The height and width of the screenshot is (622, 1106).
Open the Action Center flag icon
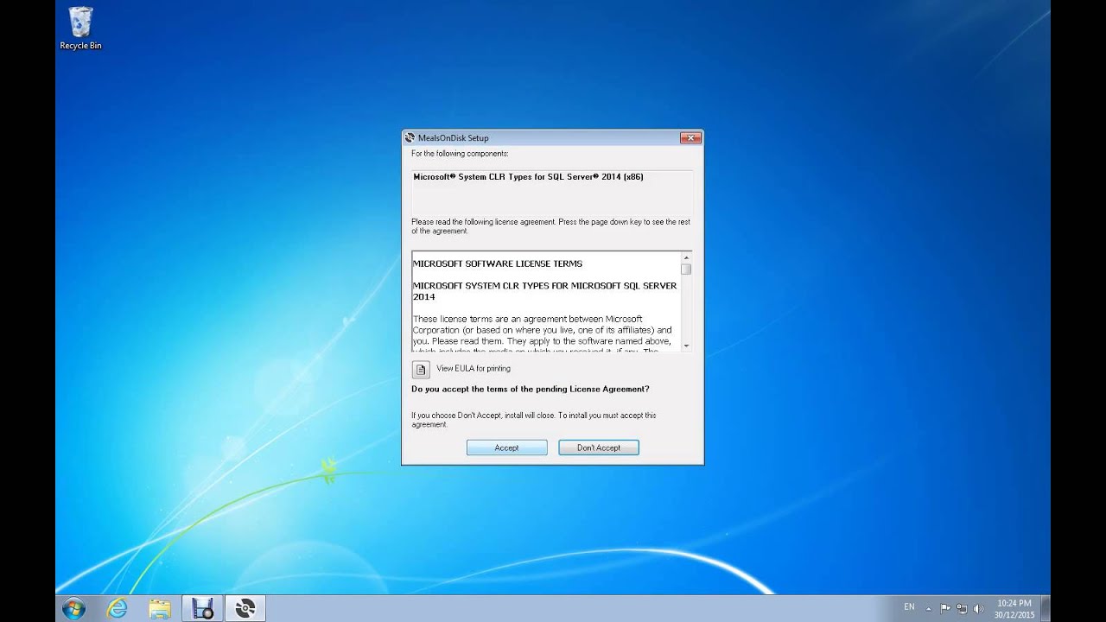pos(945,608)
